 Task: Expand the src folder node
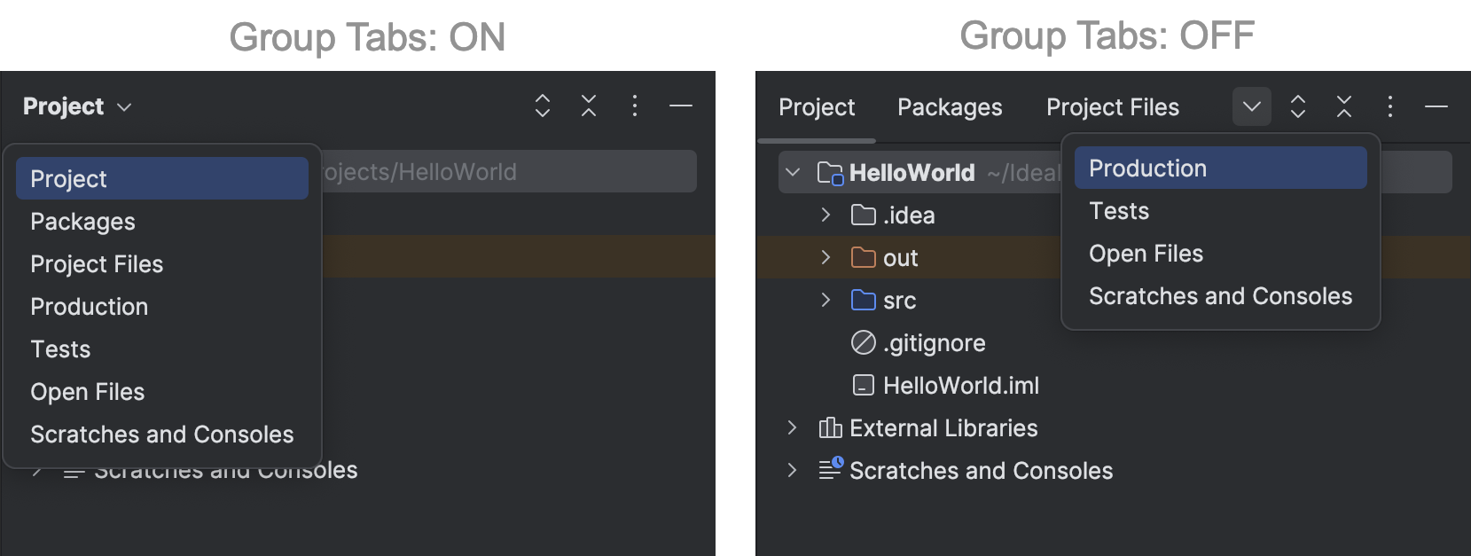(x=825, y=300)
